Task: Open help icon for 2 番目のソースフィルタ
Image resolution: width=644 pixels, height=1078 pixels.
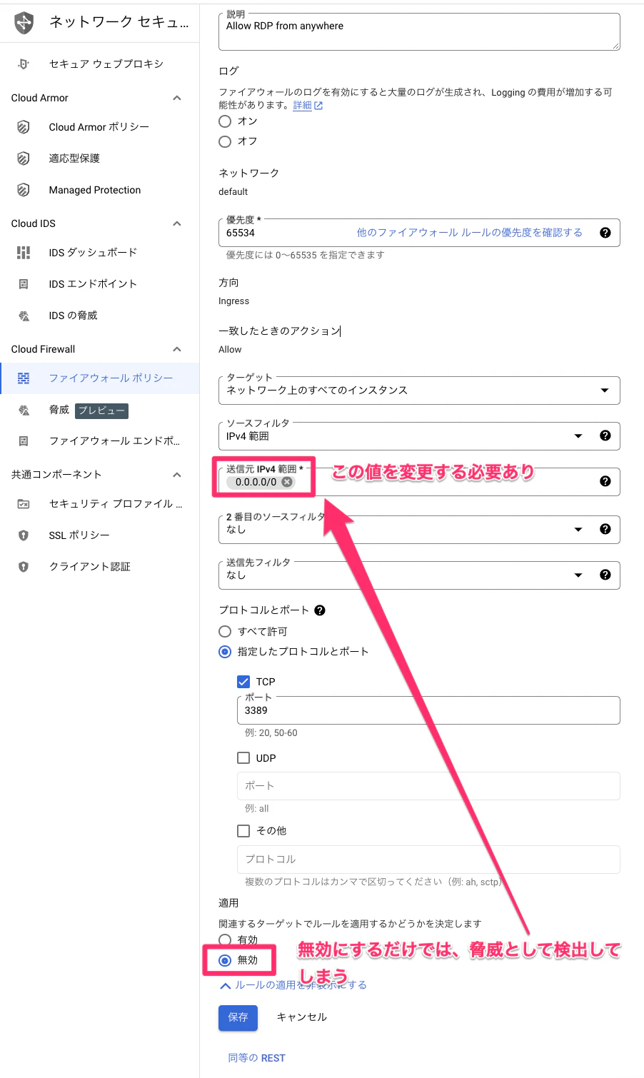Action: click(x=605, y=529)
